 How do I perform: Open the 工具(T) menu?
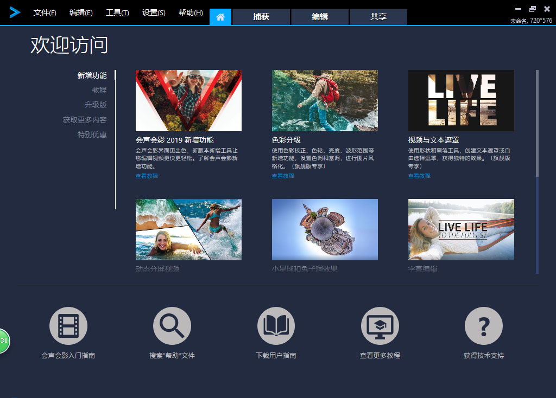point(117,13)
